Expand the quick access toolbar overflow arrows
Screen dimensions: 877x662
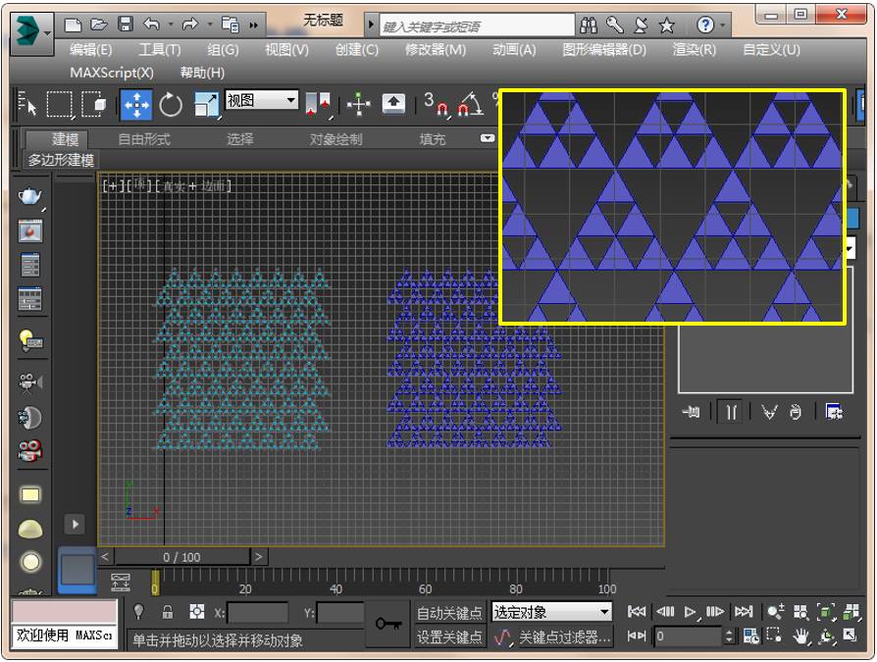tap(254, 25)
